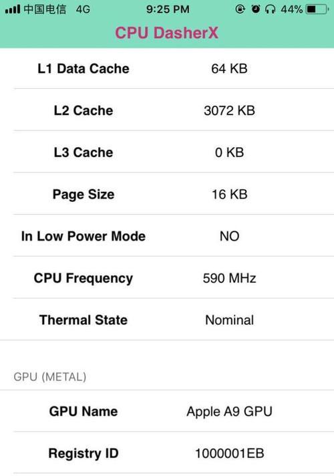Tap the 9:25 PM clock
The image size is (334, 476).
click(168, 9)
